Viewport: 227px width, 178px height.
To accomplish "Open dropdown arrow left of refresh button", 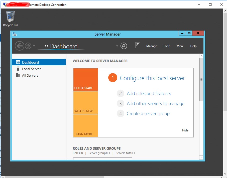I will click(x=117, y=46).
